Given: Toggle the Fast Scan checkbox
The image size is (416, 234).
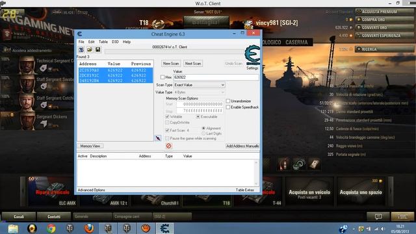Looking at the screenshot, I should point(167,130).
